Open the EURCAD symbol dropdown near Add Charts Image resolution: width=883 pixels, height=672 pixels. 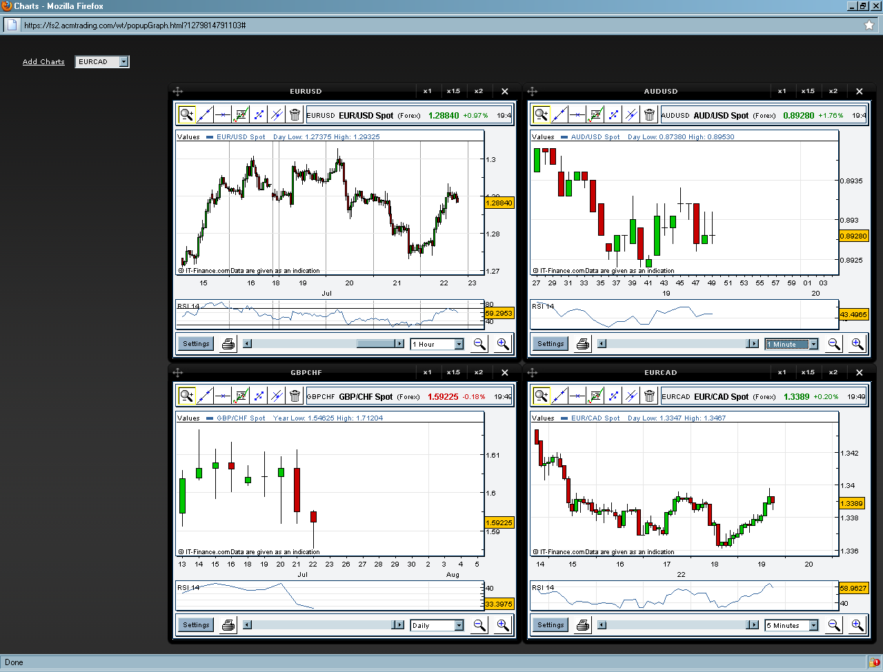(123, 62)
